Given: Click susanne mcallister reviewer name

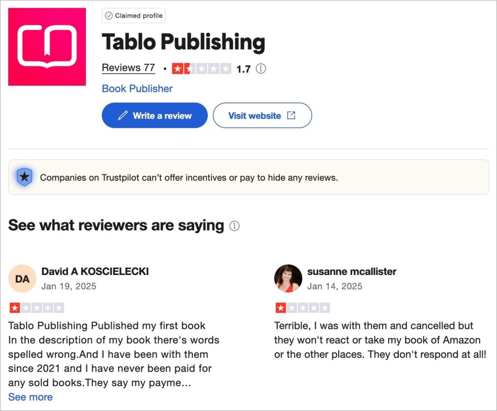Looking at the screenshot, I should click(351, 272).
